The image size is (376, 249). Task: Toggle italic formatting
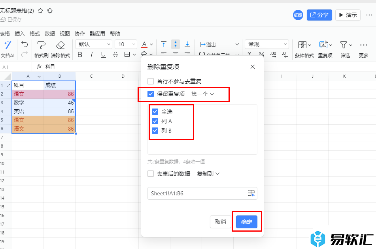(x=91, y=55)
